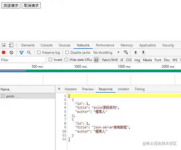
Task: Click the 1500 ms timeline marker
Action: tap(124, 67)
